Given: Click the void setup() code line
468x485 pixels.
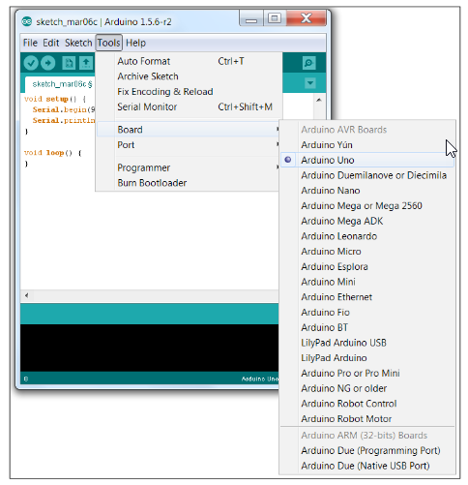Looking at the screenshot, I should pos(55,99).
